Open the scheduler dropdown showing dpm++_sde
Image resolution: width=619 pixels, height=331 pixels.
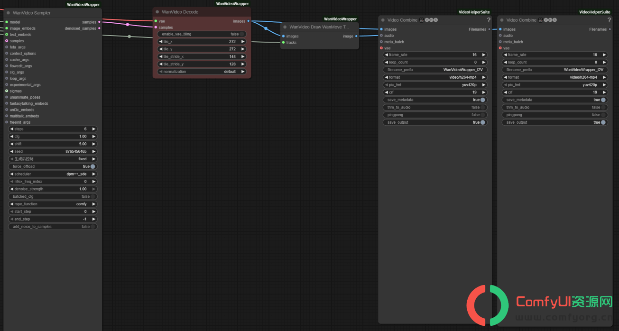[x=53, y=174]
